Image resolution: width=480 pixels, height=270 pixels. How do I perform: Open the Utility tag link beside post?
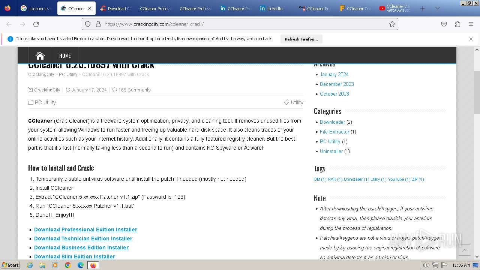297,102
